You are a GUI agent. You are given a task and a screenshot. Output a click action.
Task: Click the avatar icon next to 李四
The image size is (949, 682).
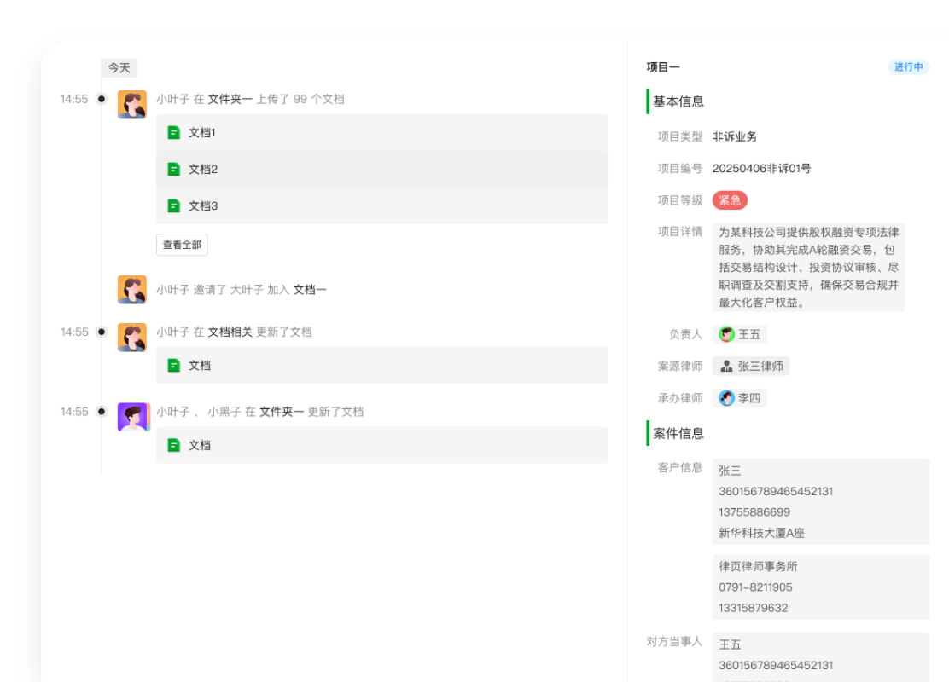[x=726, y=398]
